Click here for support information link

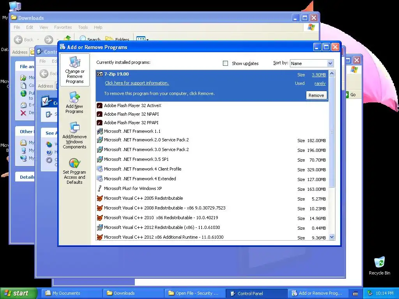(137, 83)
